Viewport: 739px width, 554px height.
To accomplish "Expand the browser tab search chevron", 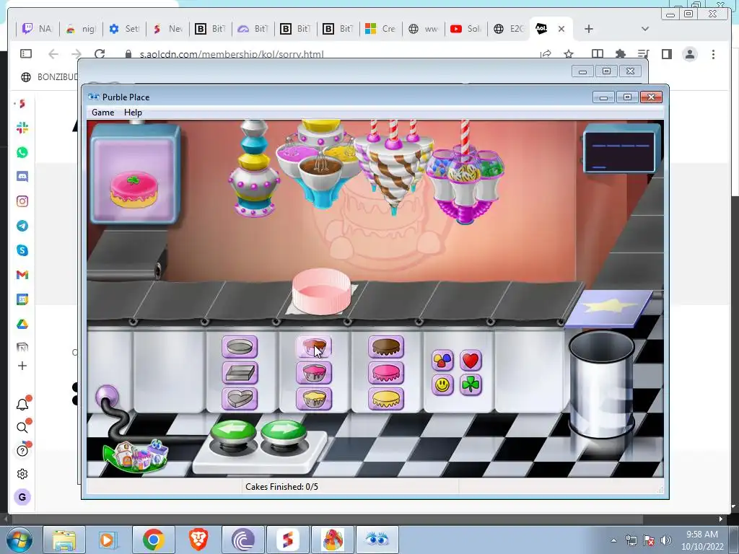I will (x=645, y=29).
